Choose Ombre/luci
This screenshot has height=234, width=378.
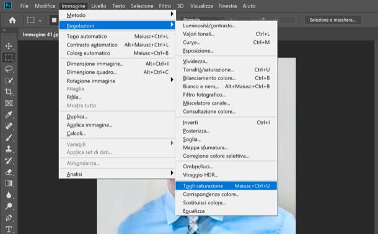[226, 166]
